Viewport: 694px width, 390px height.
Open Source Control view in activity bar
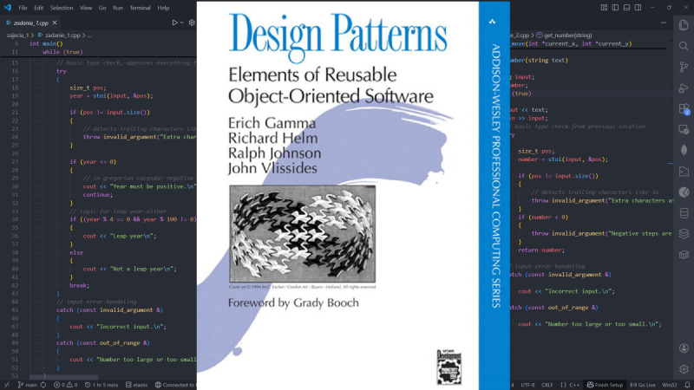(684, 67)
